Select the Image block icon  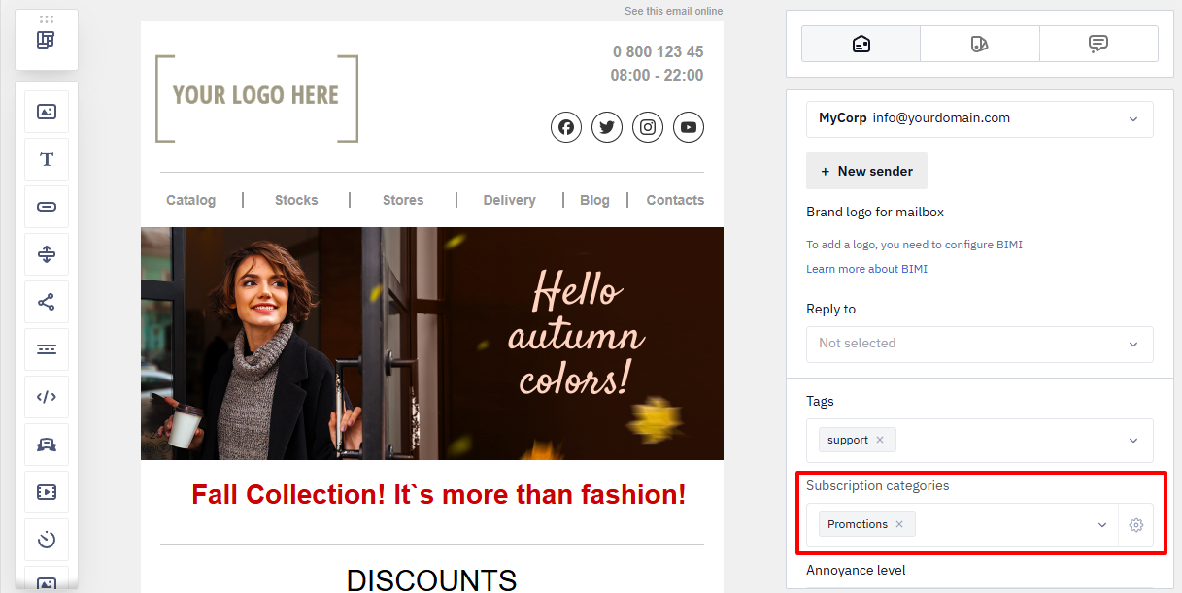point(47,112)
